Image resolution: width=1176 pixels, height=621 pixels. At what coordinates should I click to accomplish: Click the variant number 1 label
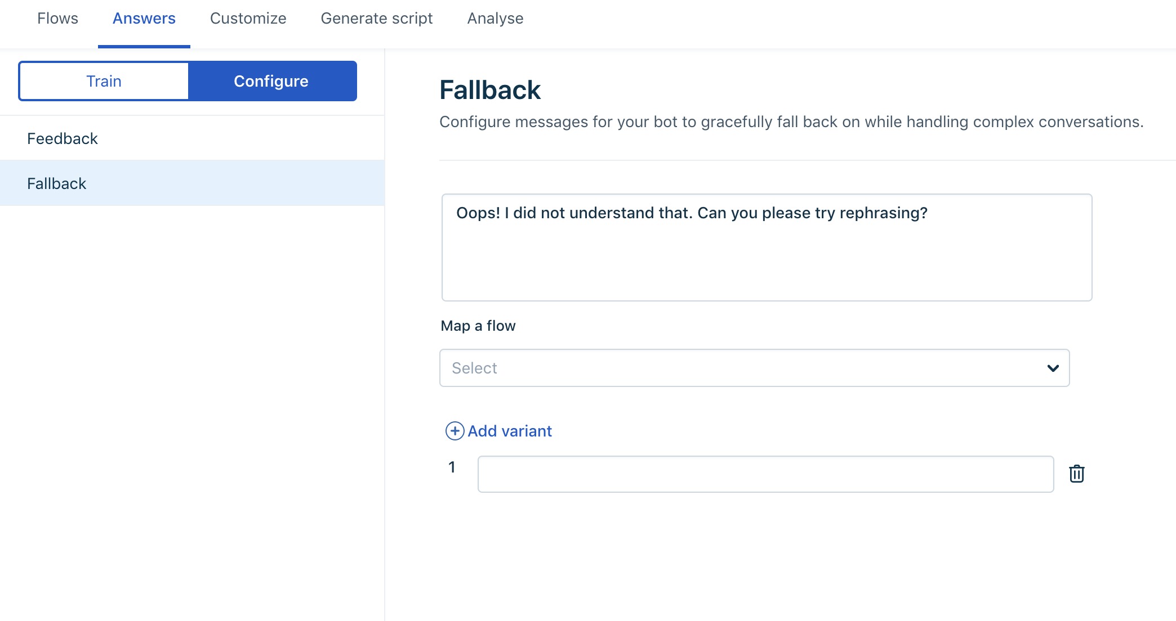pyautogui.click(x=452, y=467)
